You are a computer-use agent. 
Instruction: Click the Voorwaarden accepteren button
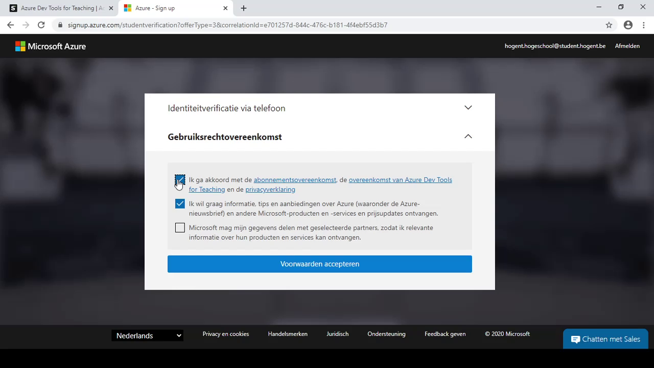pos(320,264)
